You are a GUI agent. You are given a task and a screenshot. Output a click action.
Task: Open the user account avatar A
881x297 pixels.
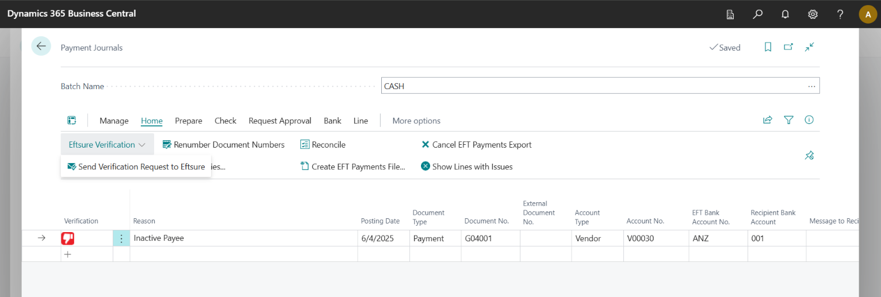868,14
